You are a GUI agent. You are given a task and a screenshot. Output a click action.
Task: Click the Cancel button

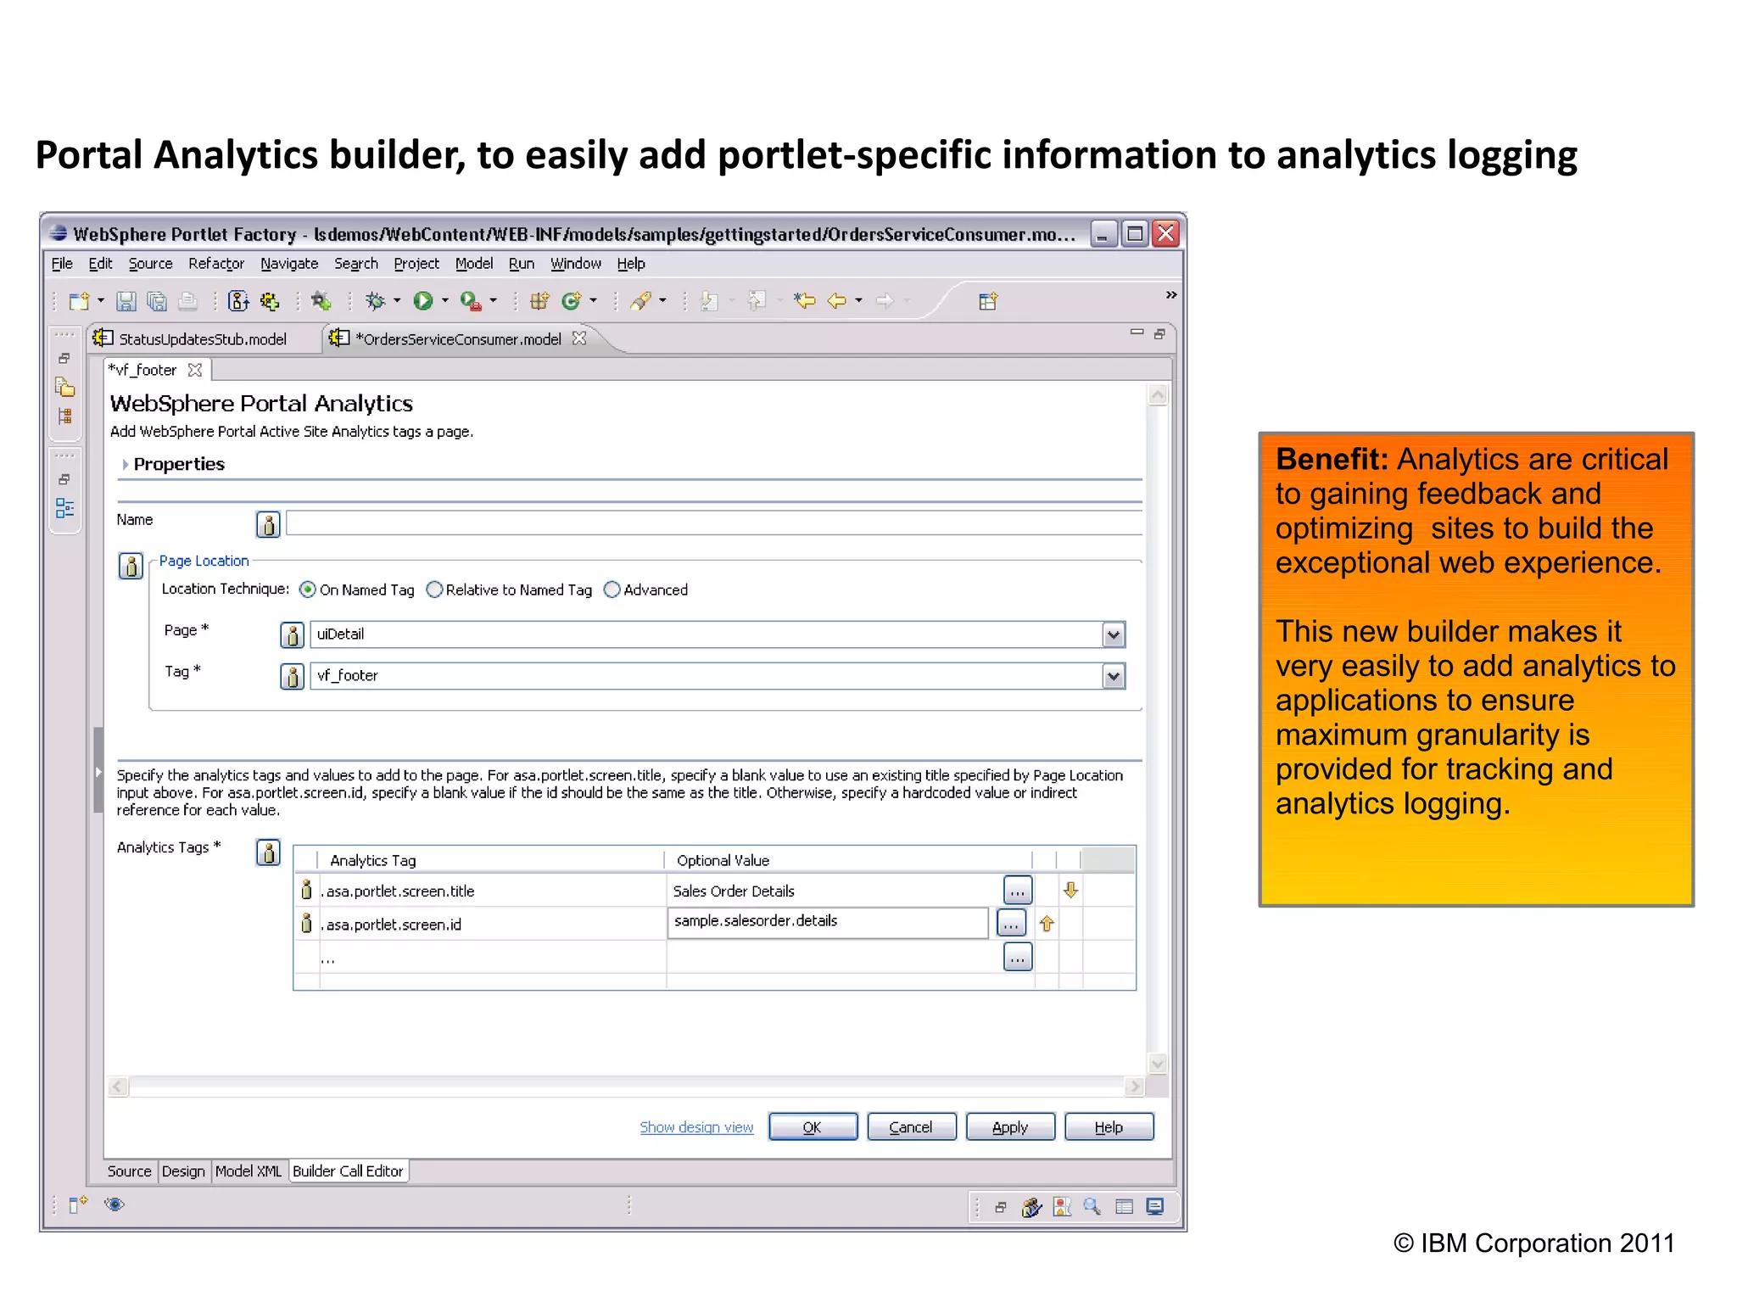tap(911, 1127)
